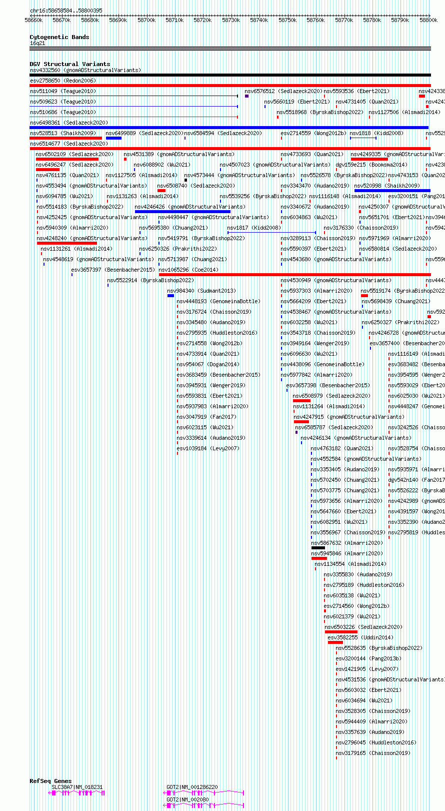Open esv2714559 (Wong2012b) variant
The image size is (445, 811).
coord(313,133)
